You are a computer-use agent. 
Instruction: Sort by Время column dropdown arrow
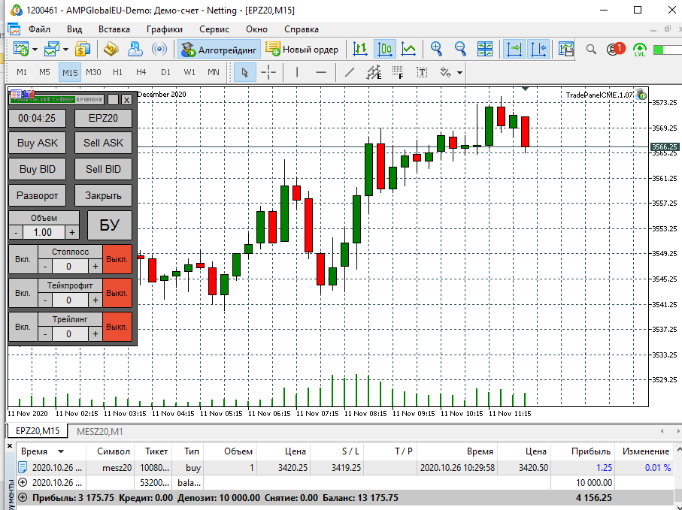coord(61,451)
